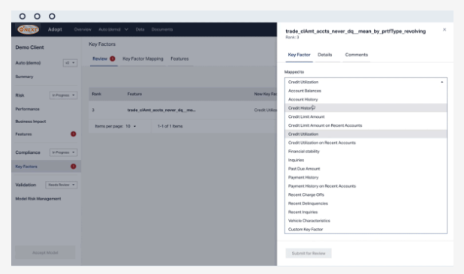Choose Financial stability option
Screen dimensions: 464x274
coord(366,151)
